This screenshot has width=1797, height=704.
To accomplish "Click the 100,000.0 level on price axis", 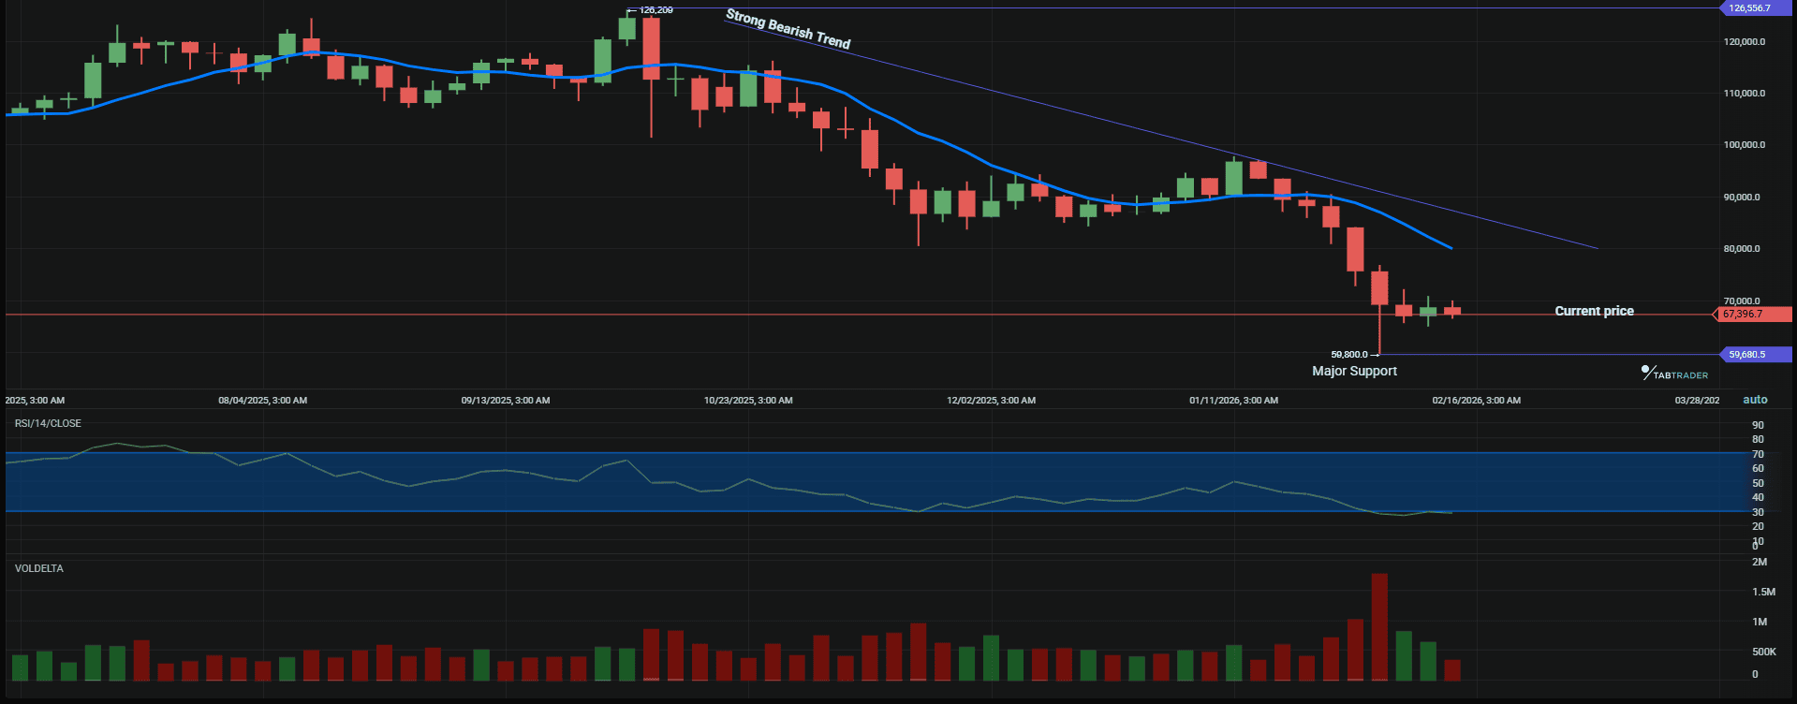I will [1744, 145].
